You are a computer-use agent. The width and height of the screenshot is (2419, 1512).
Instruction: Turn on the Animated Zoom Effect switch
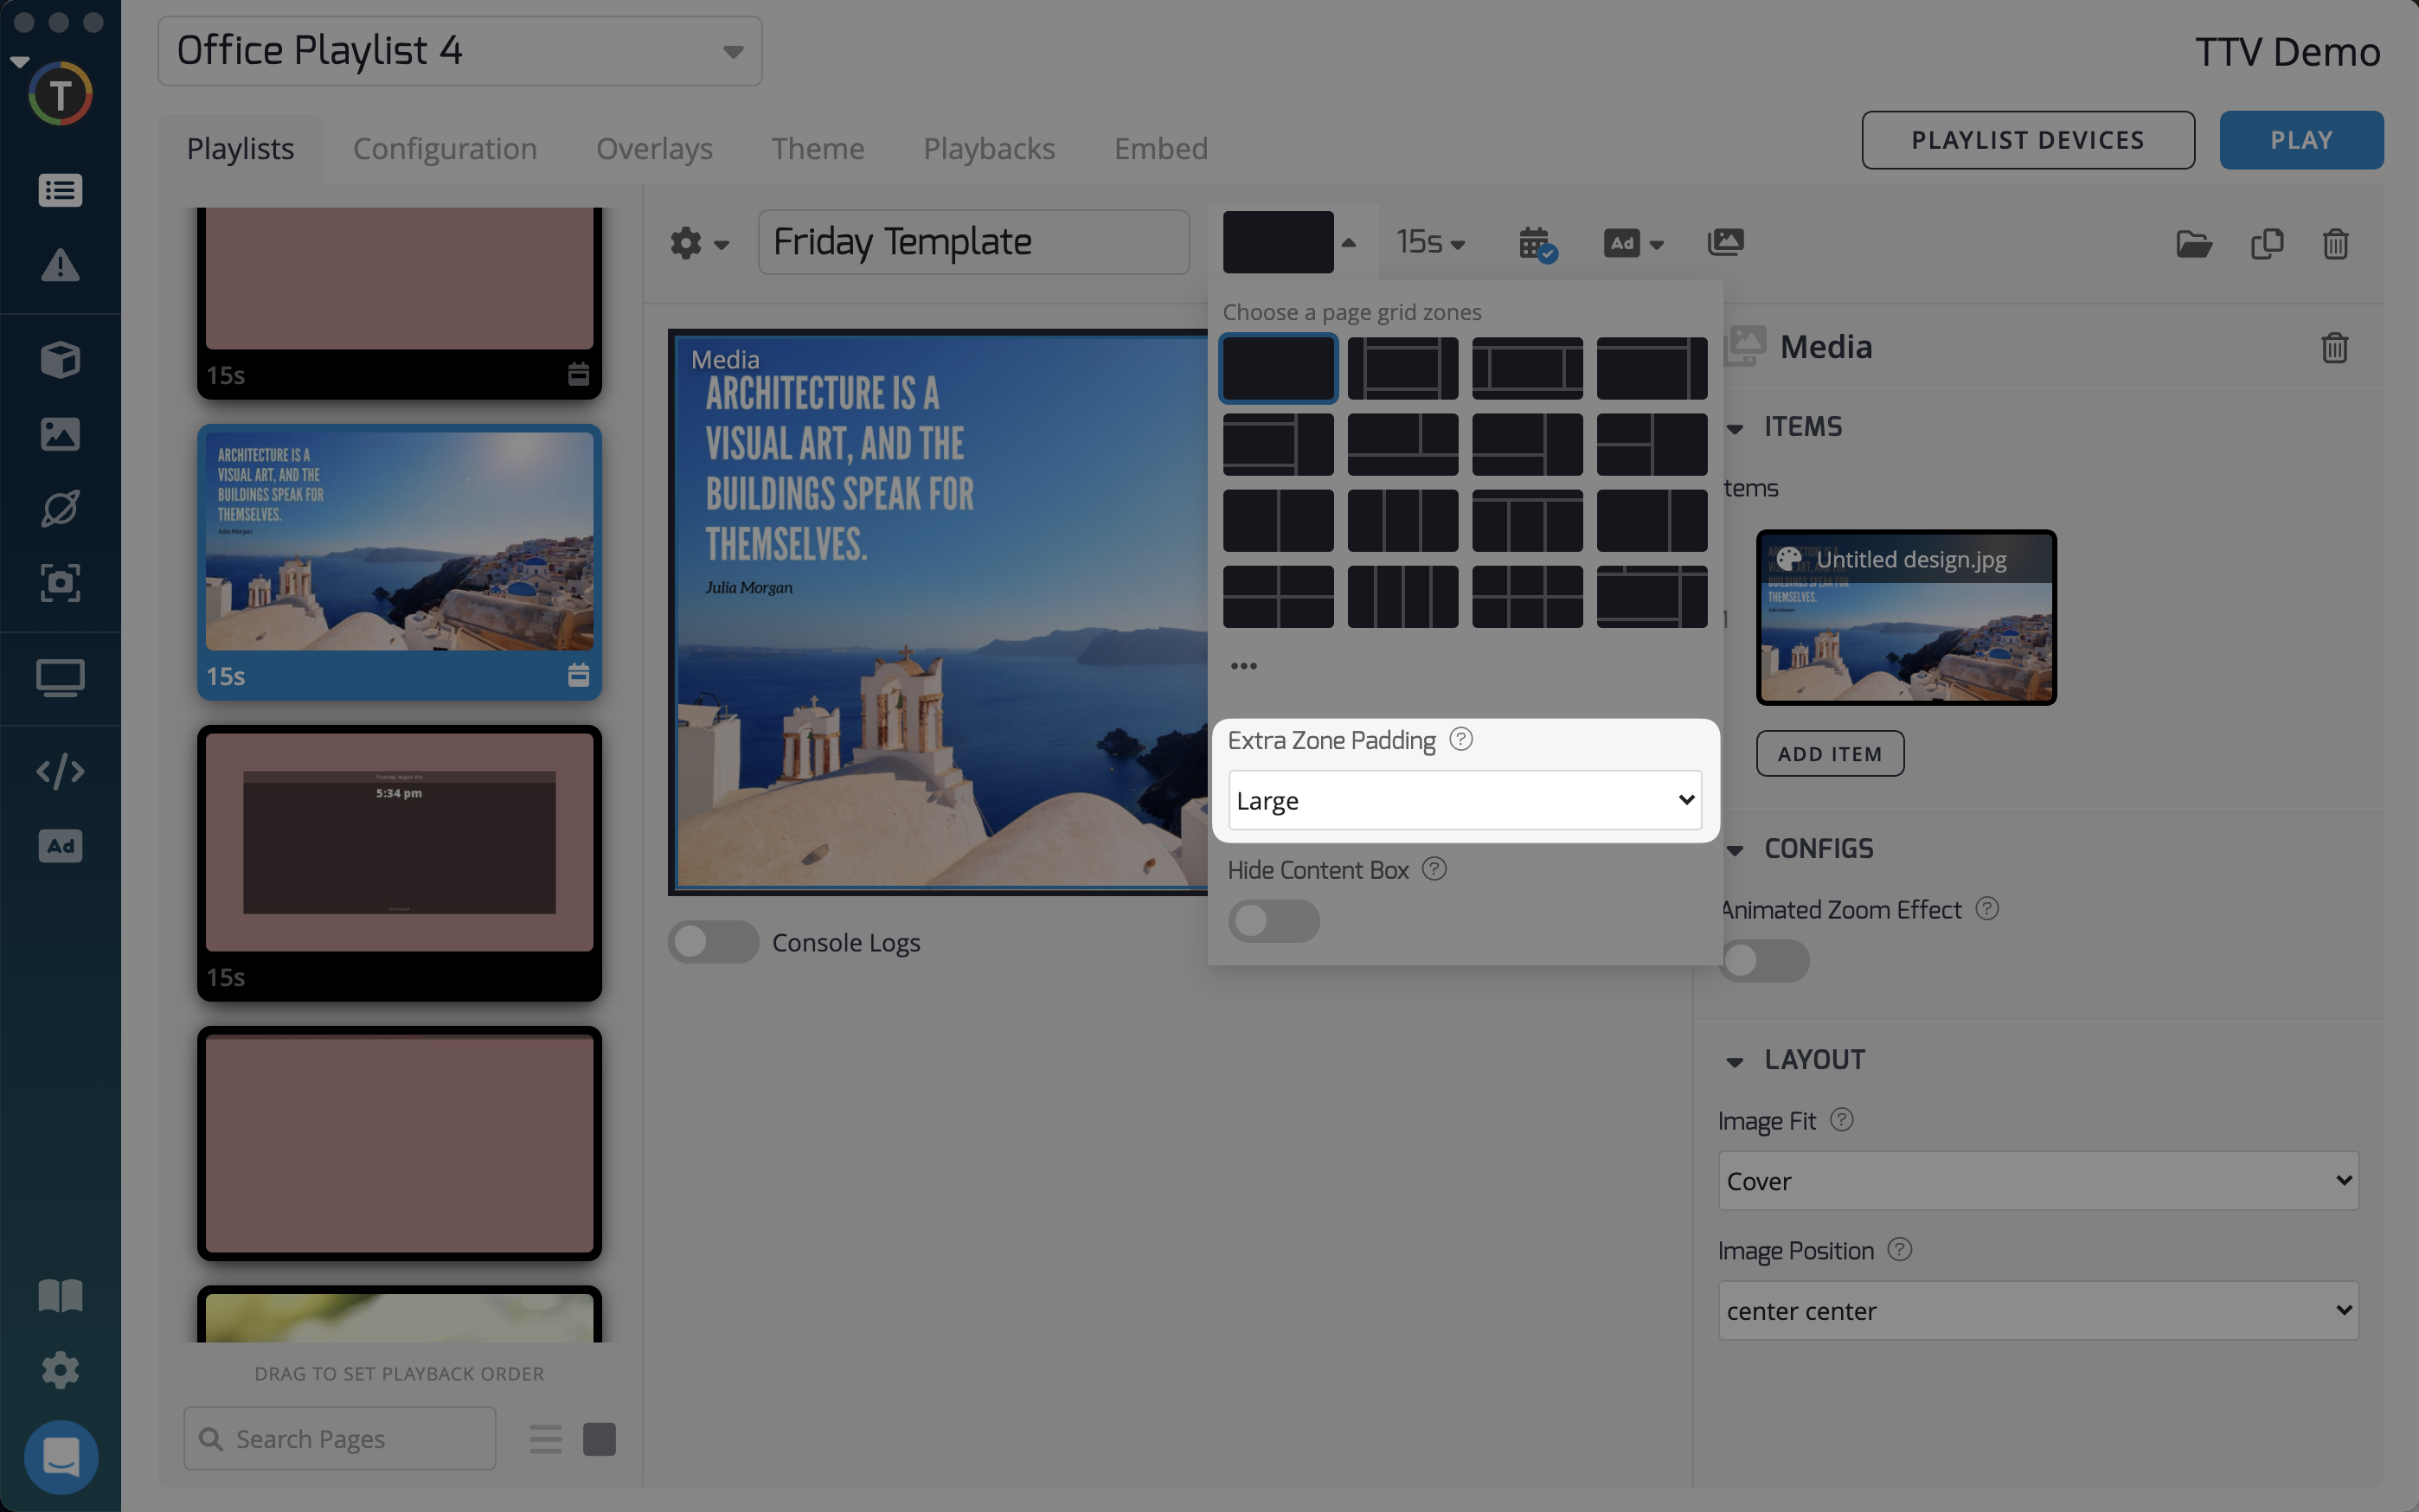(1764, 961)
